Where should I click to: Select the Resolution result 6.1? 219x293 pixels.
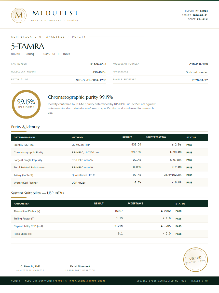pyautogui.click(x=120, y=233)
